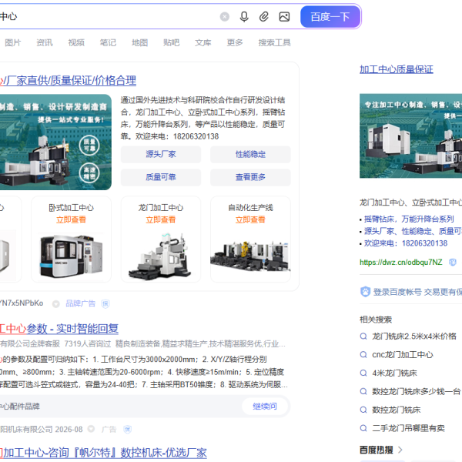The width and height of the screenshot is (462, 462).
Task: Click inside the search input field
Action: click(x=109, y=17)
